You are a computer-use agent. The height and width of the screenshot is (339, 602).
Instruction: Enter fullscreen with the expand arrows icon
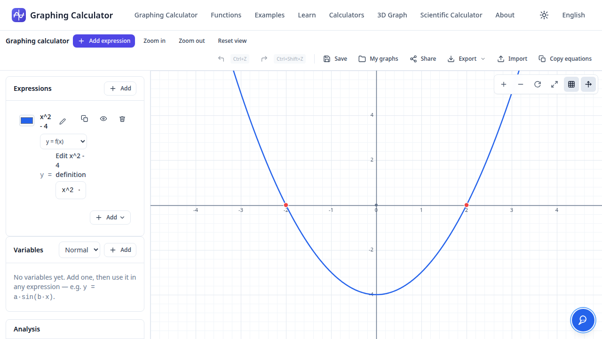pos(554,84)
